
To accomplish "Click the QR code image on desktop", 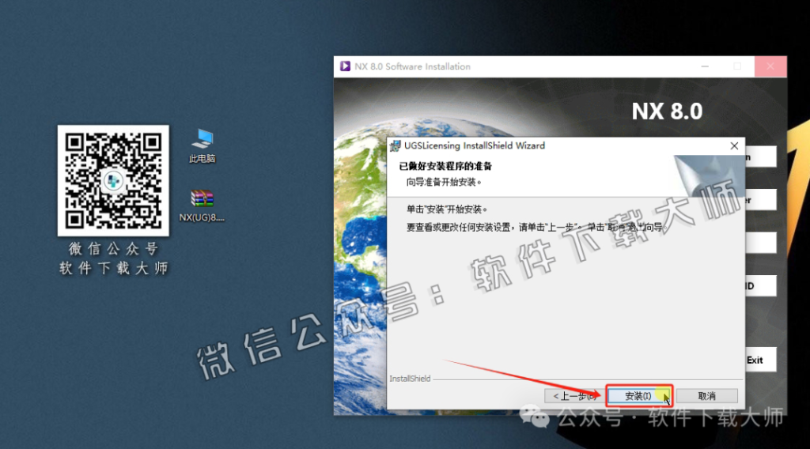I will point(113,181).
